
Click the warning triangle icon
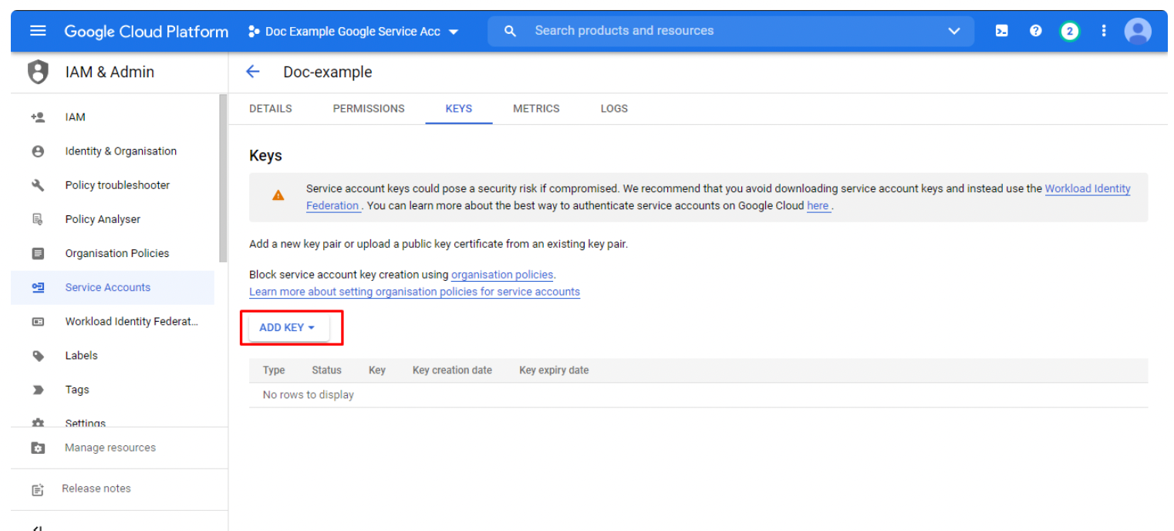(278, 195)
